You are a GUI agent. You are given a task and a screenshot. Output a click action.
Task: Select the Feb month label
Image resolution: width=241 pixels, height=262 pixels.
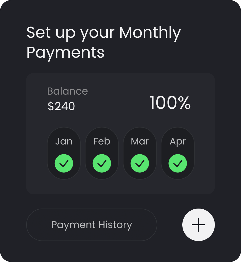102,141
